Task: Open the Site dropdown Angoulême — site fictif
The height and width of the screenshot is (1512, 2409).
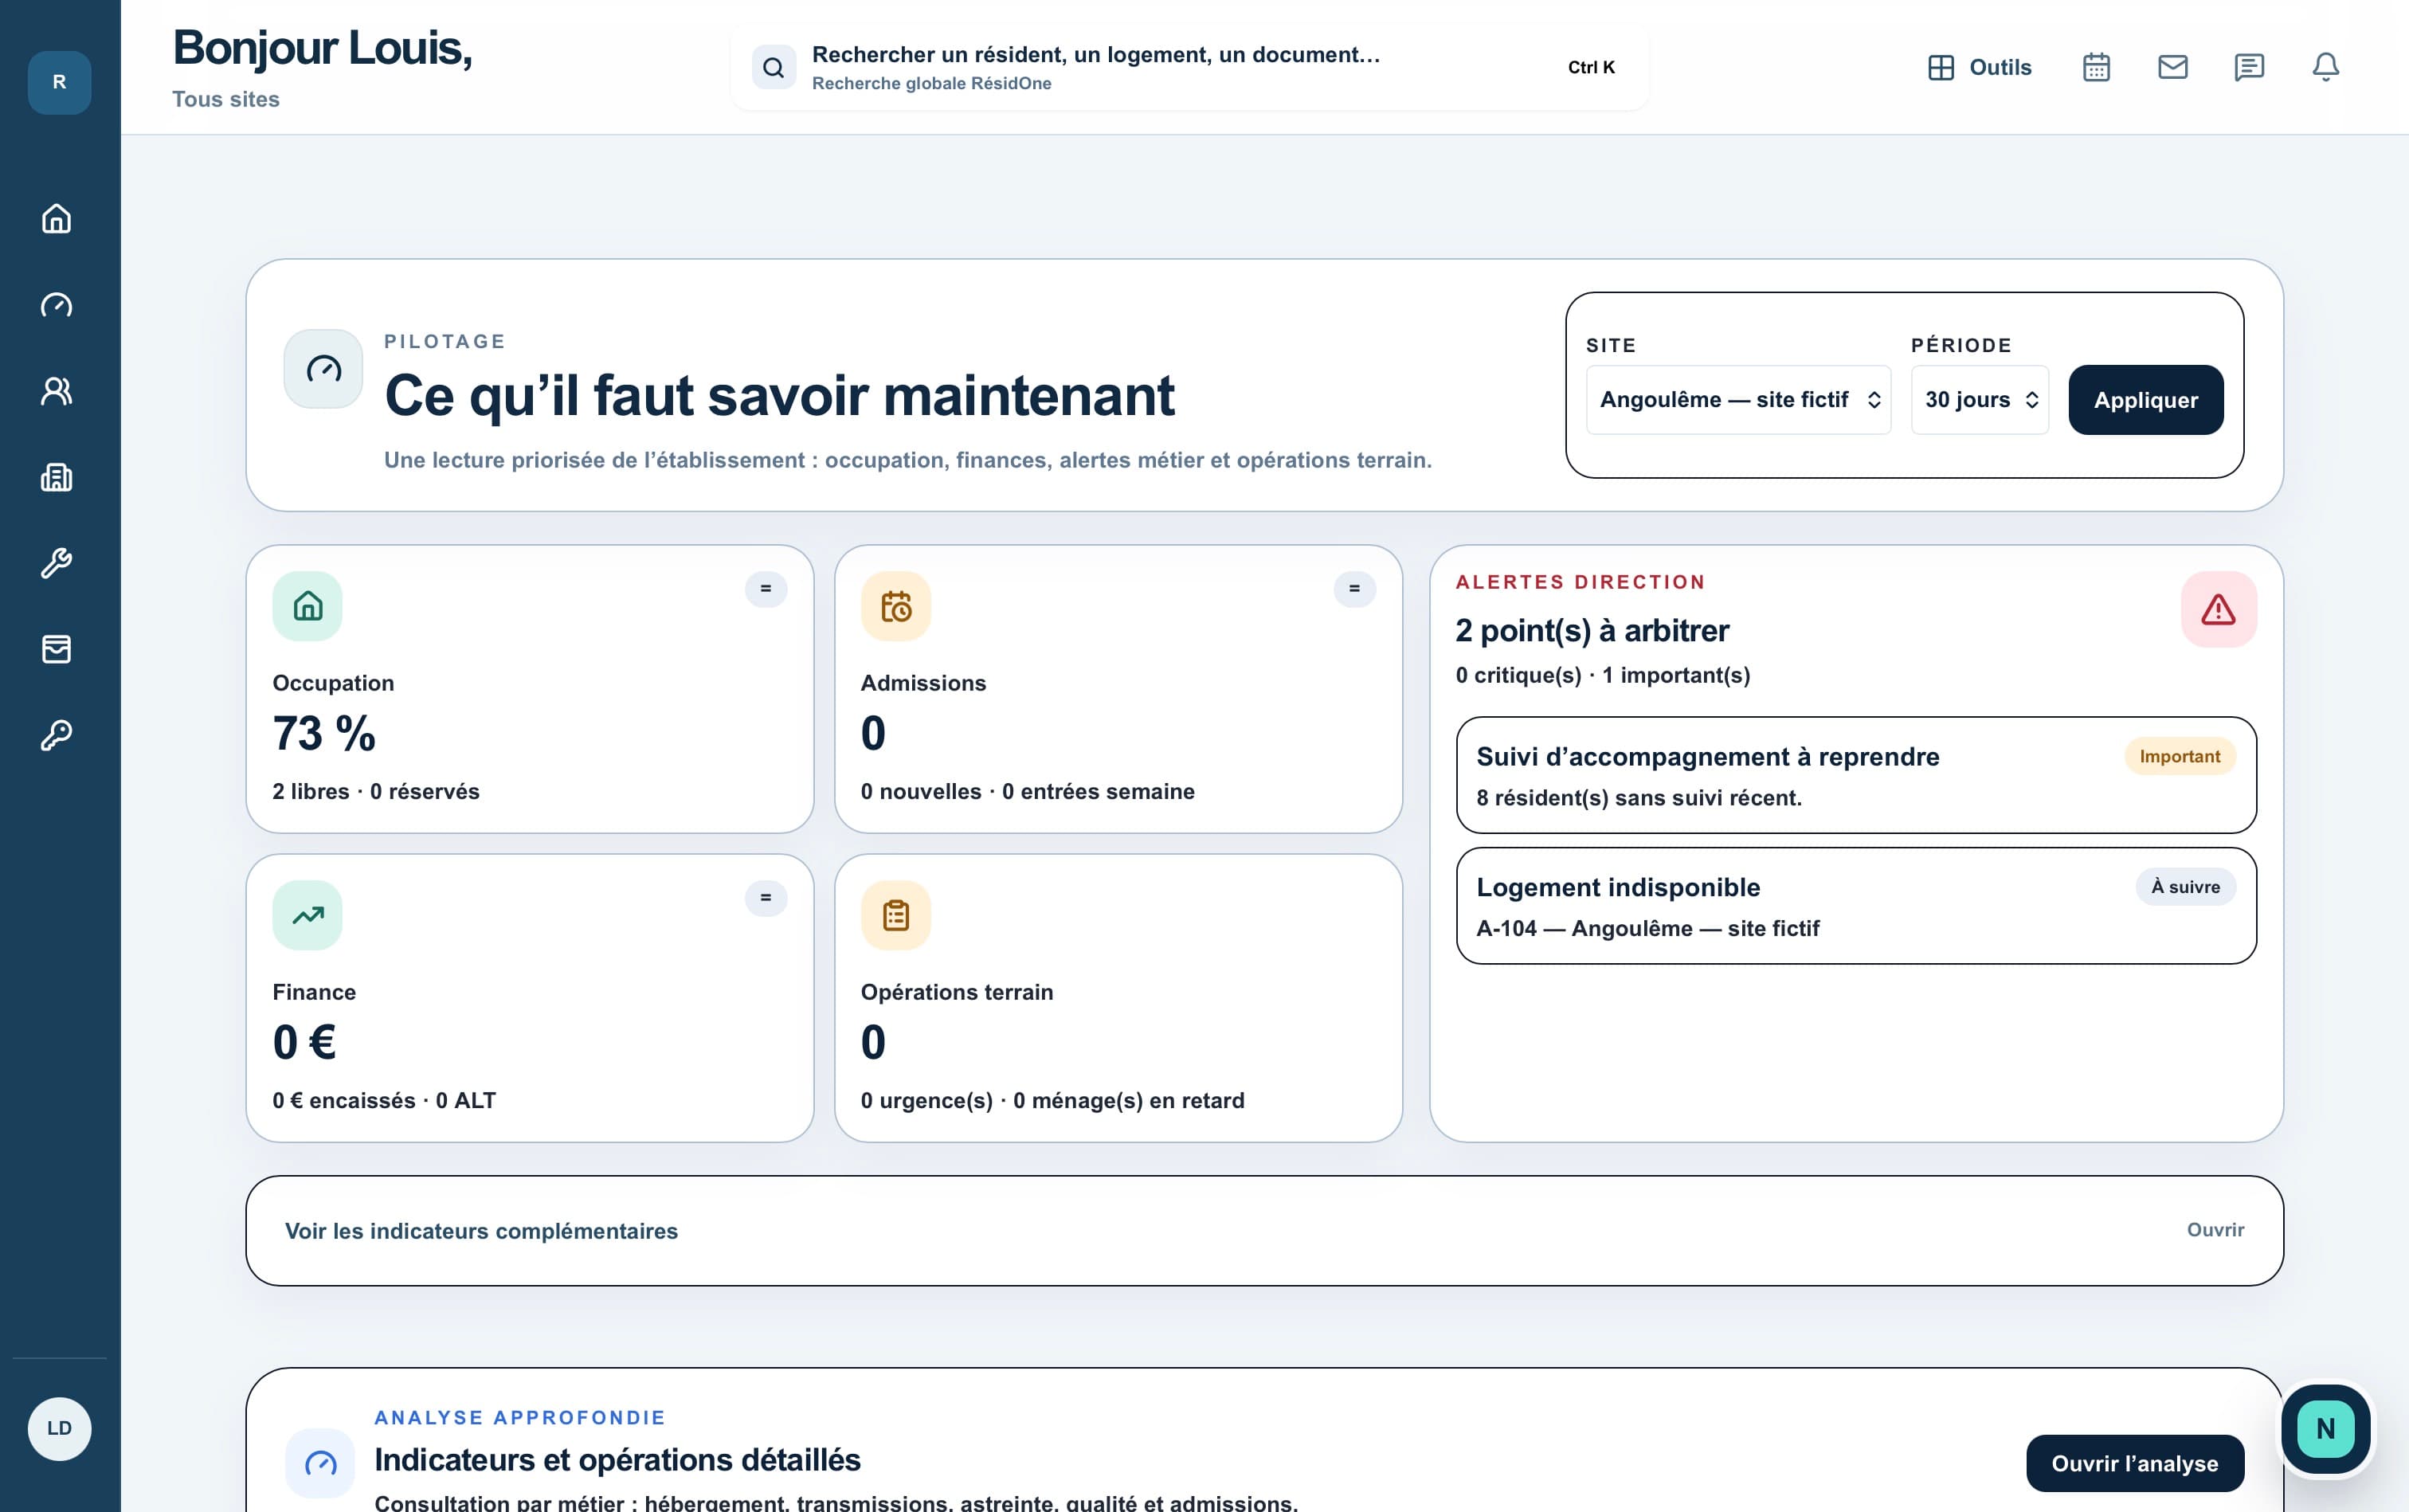Action: tap(1738, 400)
